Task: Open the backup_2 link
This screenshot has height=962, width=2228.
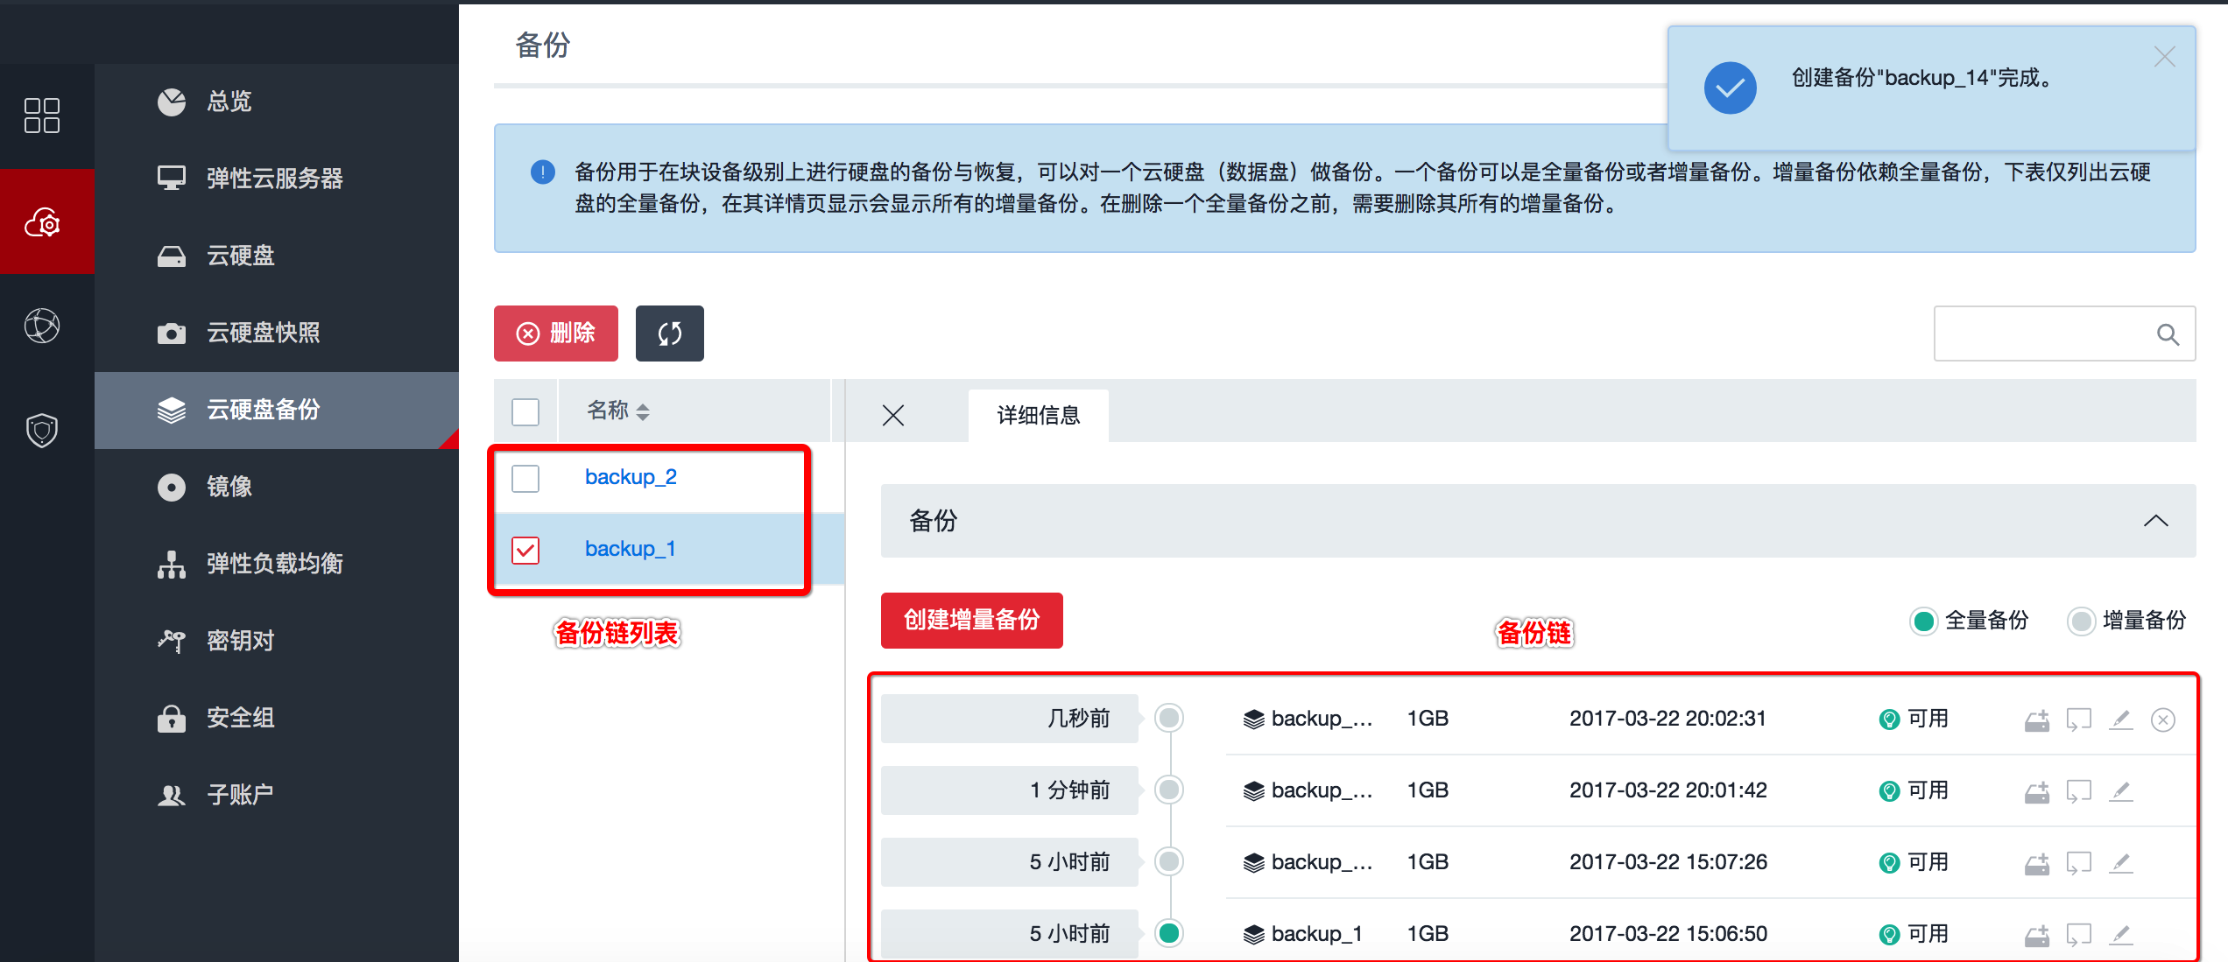Action: 631,477
